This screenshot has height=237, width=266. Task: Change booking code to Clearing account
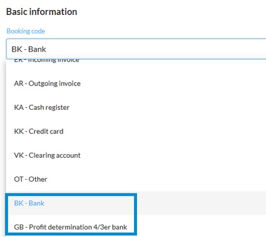click(136, 155)
